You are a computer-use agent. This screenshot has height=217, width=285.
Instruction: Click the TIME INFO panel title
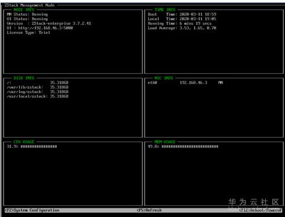(165, 10)
